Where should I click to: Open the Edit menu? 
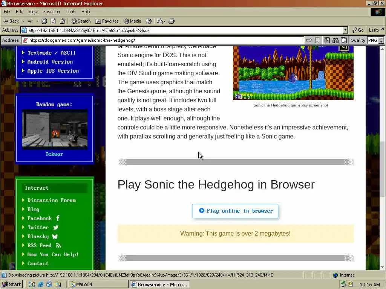click(19, 12)
